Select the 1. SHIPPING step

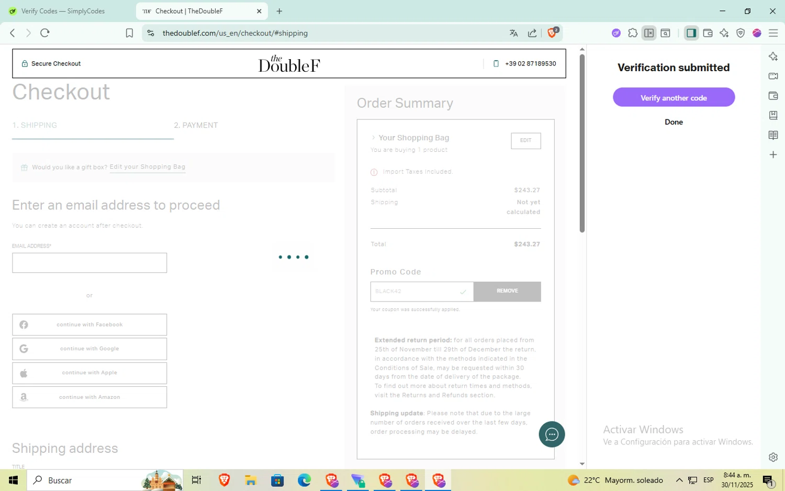35,125
